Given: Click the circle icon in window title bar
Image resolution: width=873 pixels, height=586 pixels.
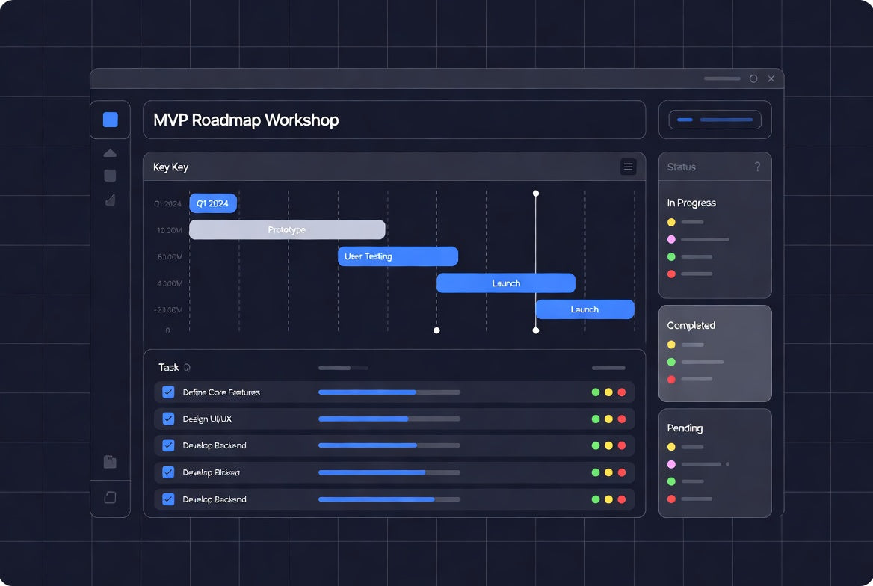Looking at the screenshot, I should click(x=753, y=78).
